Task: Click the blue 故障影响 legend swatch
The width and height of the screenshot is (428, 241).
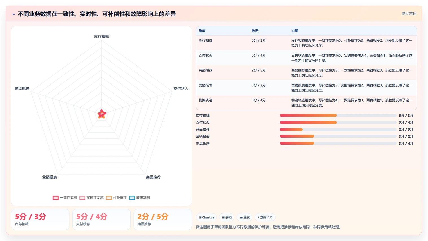Action: (132, 198)
